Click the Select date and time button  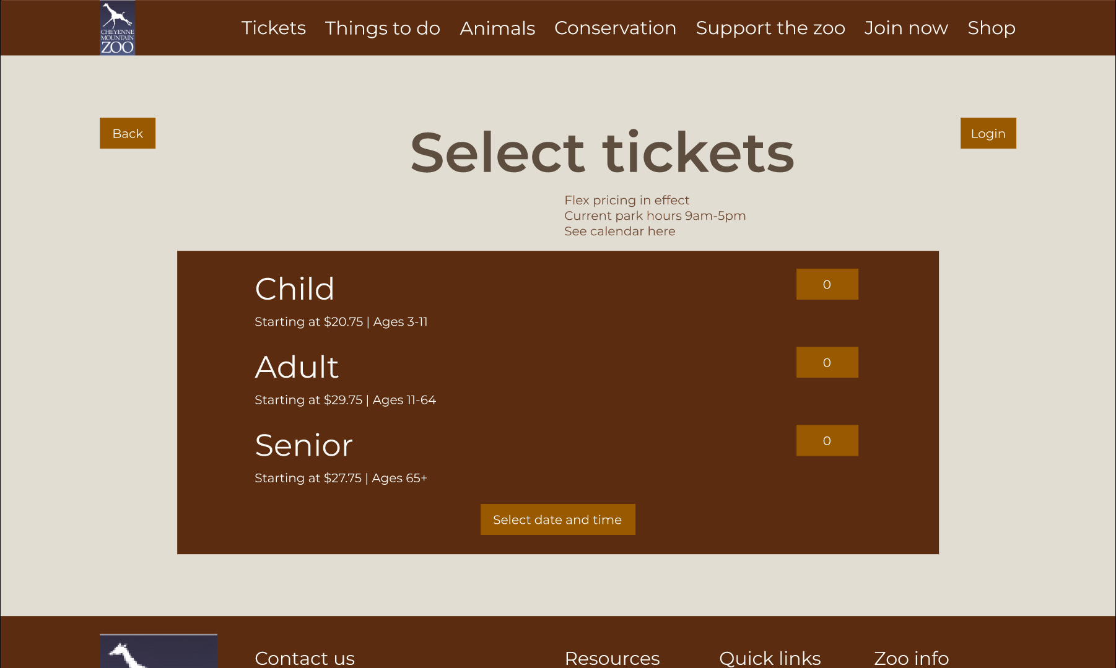coord(557,519)
